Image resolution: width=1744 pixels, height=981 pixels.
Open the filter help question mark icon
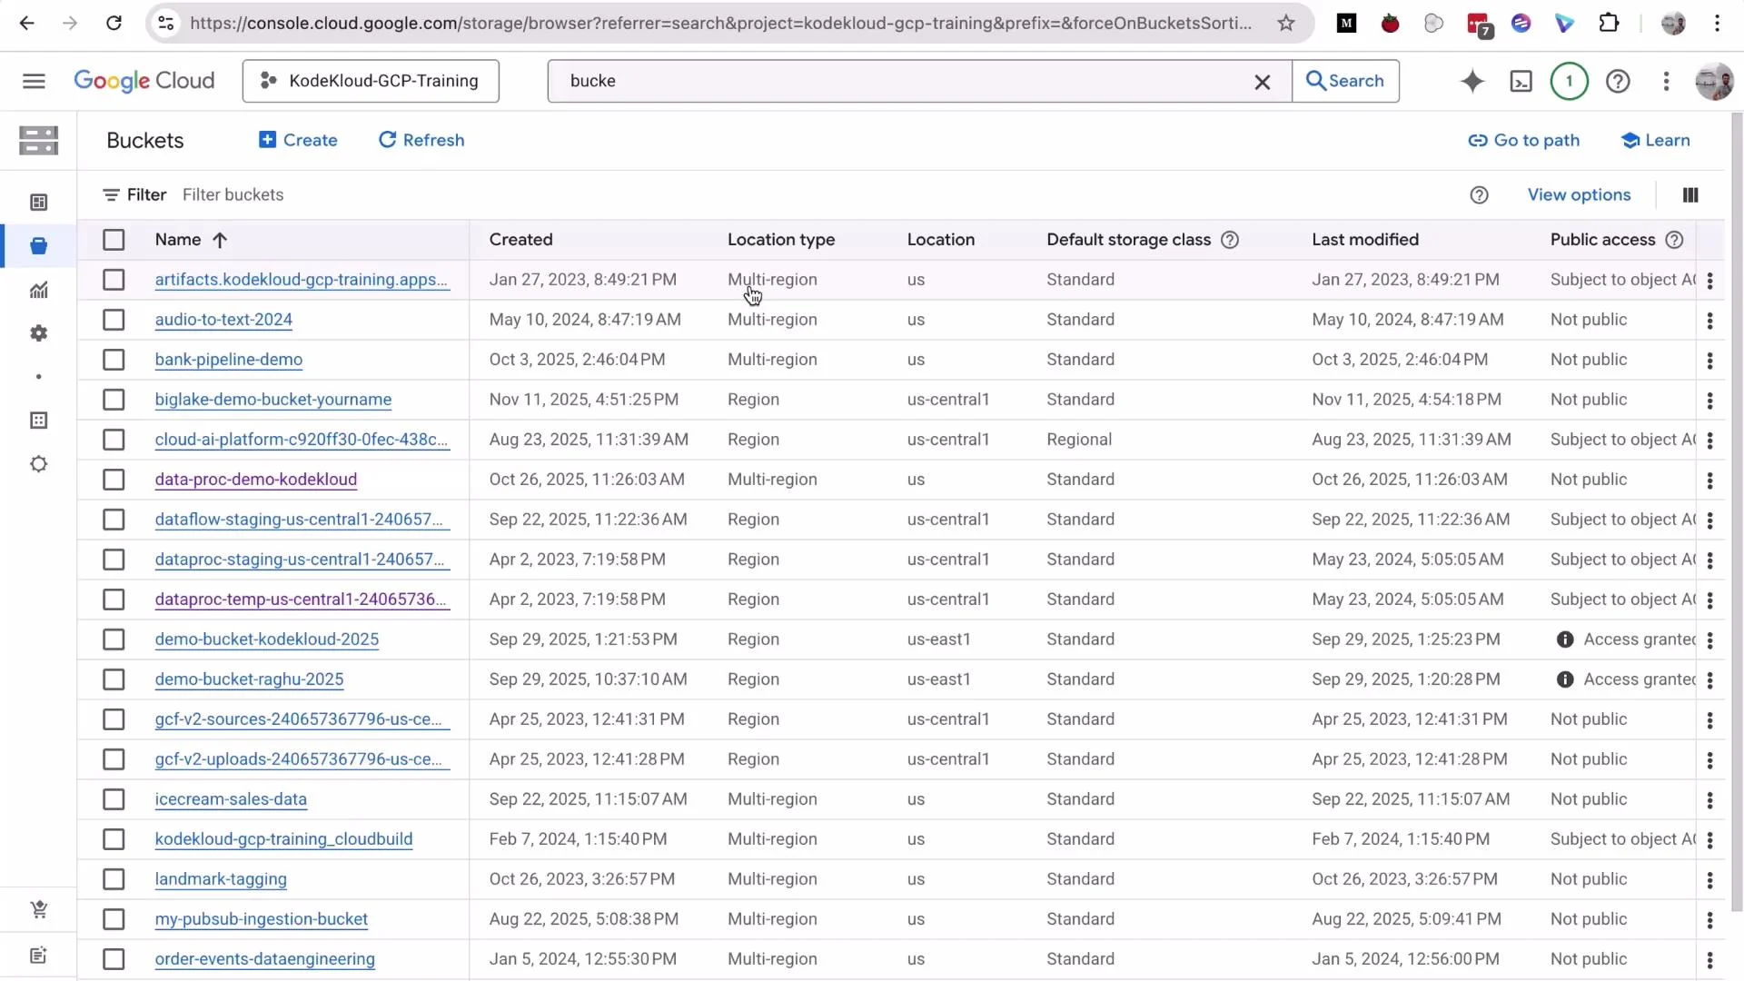click(1479, 195)
